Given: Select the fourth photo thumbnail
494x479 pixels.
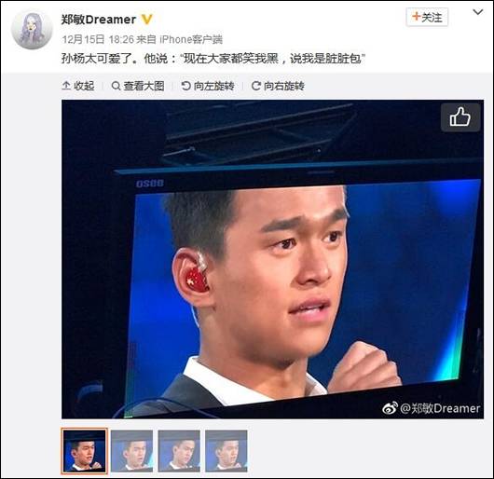Looking at the screenshot, I should [x=226, y=451].
